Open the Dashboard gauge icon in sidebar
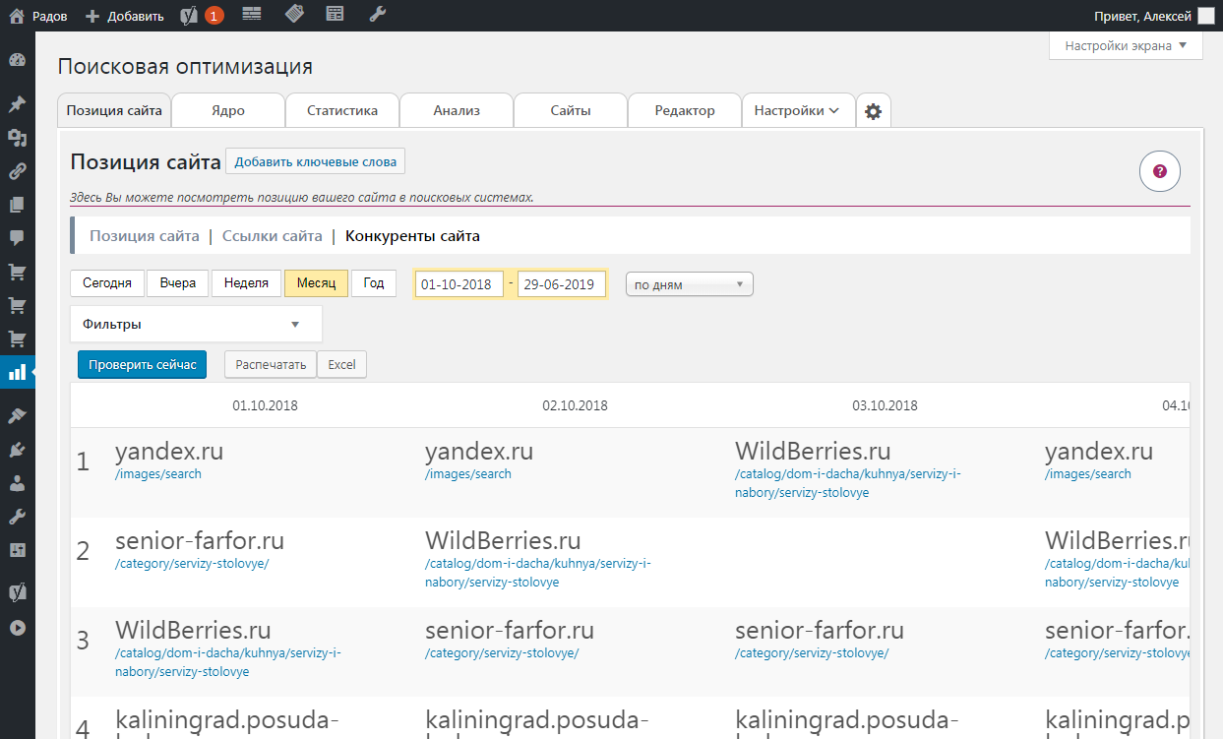 coord(17,60)
